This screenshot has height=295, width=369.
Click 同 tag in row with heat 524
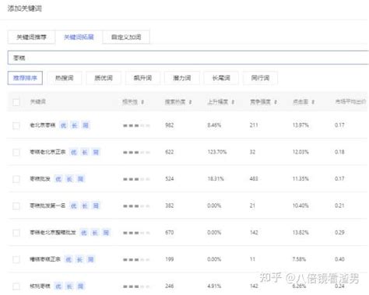(80, 179)
